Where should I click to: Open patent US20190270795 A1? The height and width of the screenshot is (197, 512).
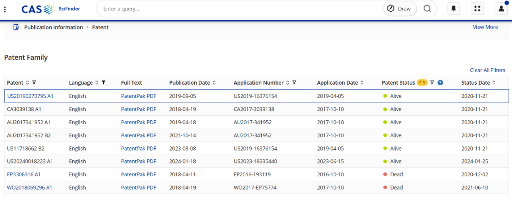click(x=30, y=96)
